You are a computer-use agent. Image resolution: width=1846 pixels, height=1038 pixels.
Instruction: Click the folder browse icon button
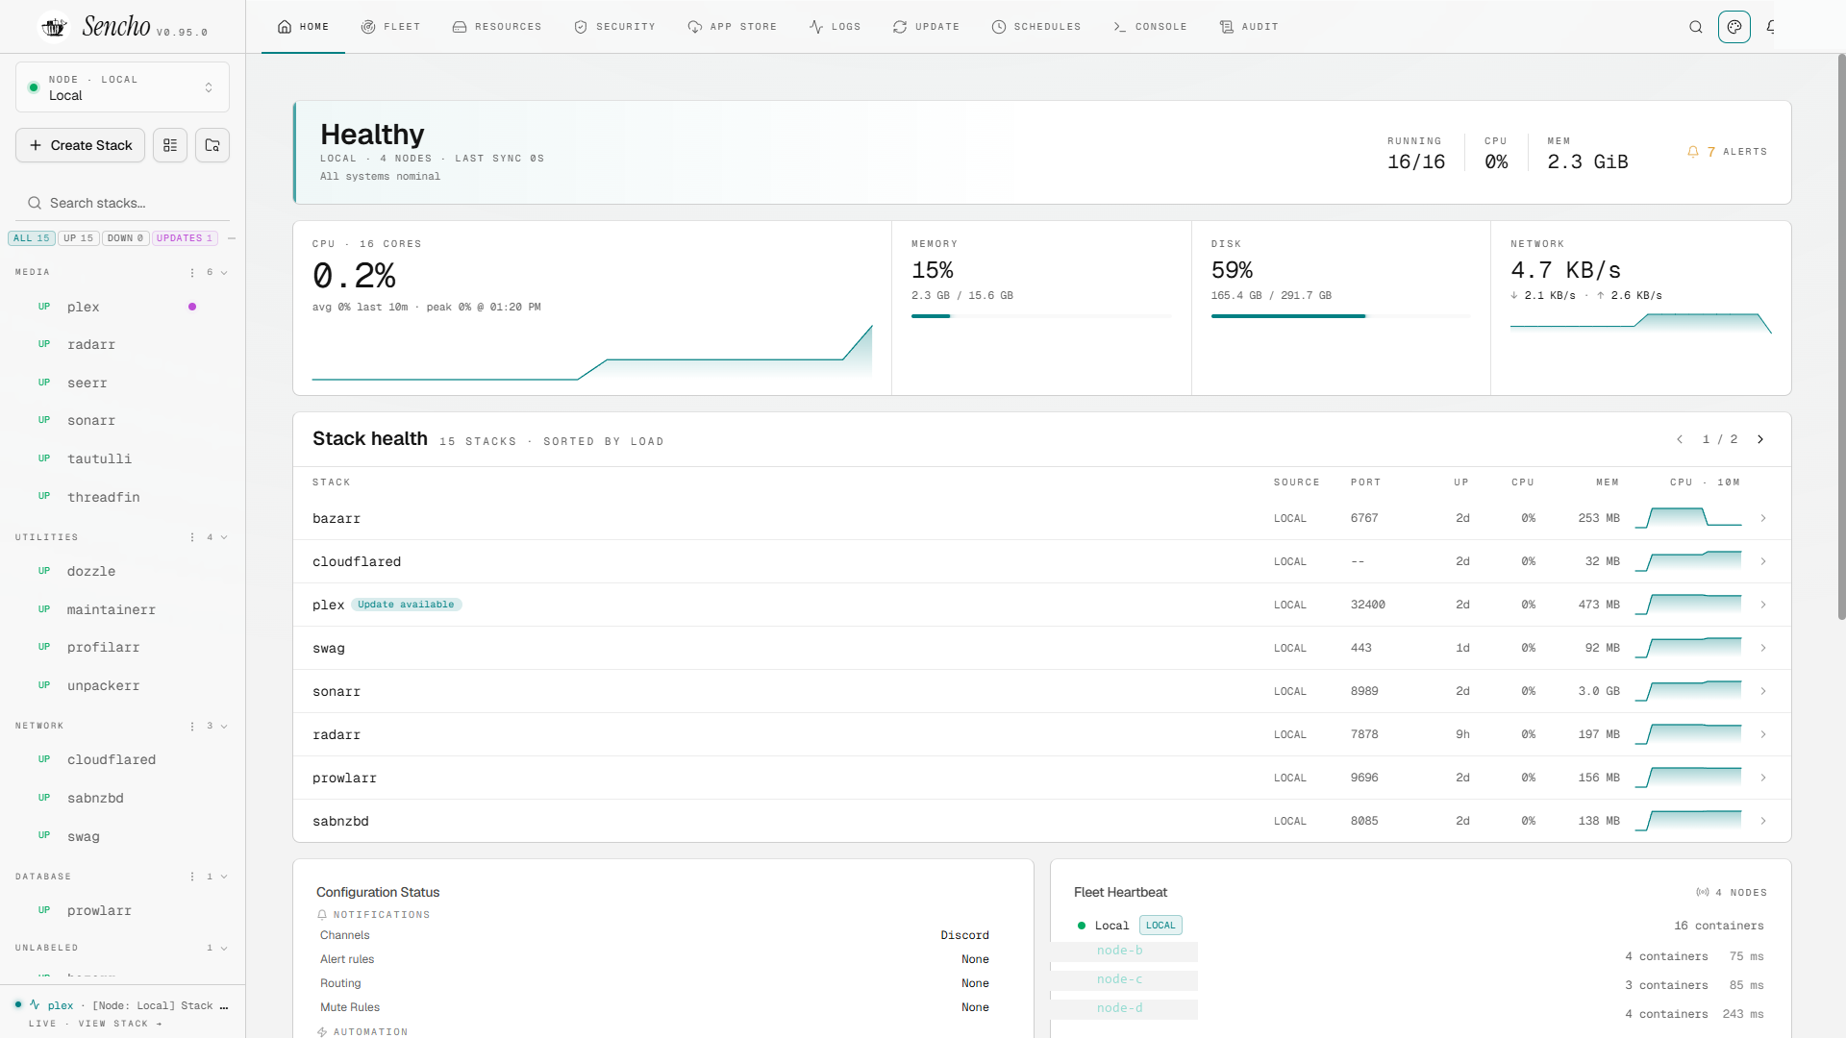(x=212, y=145)
